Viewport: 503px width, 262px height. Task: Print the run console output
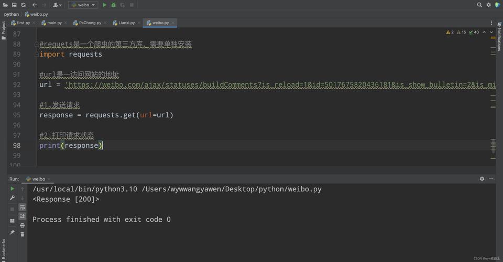22,225
